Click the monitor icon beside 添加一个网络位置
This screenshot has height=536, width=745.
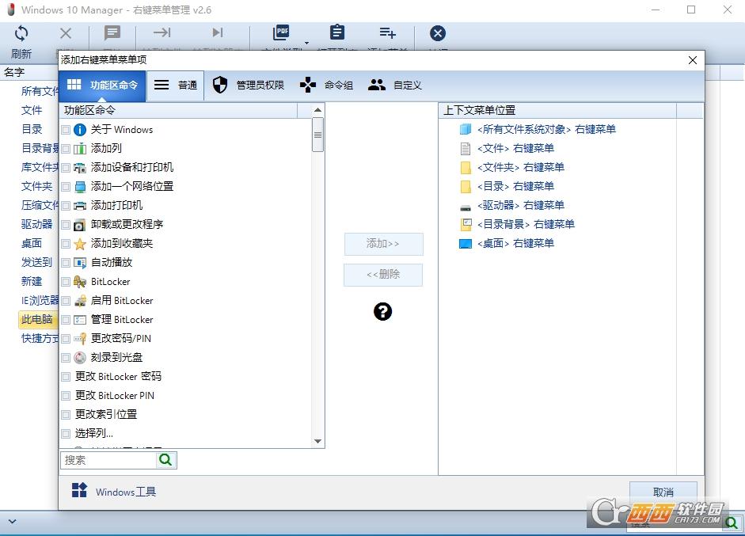pyautogui.click(x=80, y=187)
